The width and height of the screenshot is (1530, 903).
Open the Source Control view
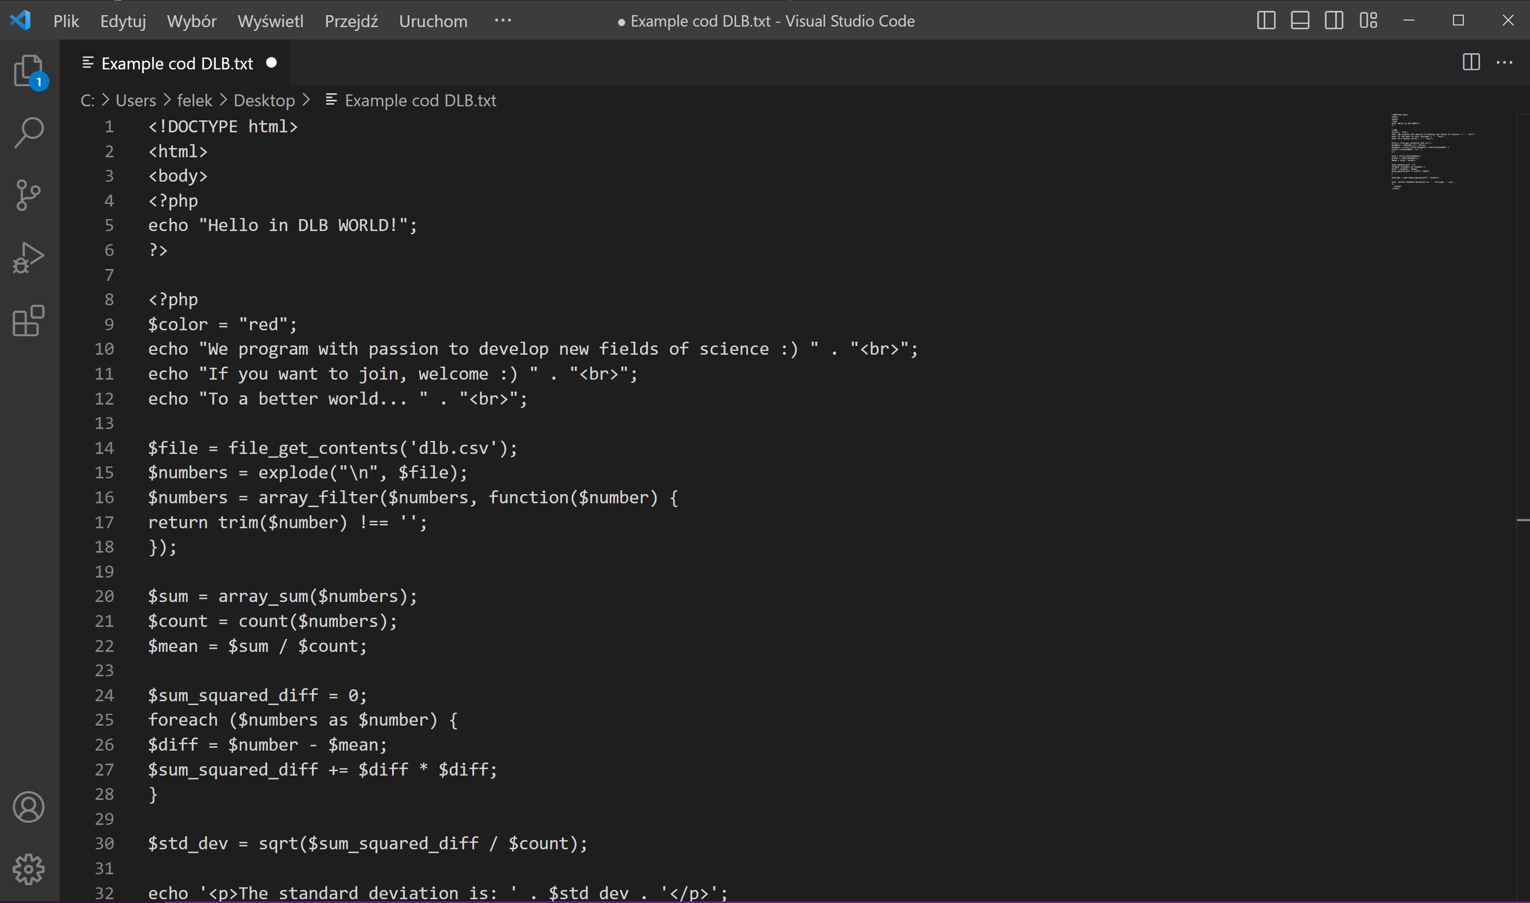[29, 195]
